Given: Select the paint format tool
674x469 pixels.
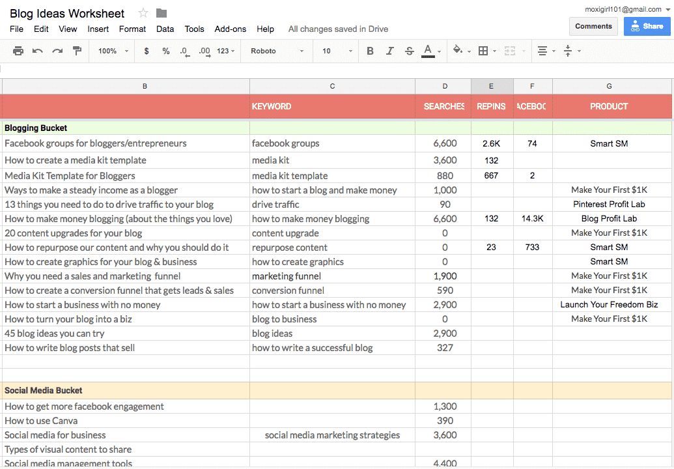Looking at the screenshot, I should coord(77,51).
